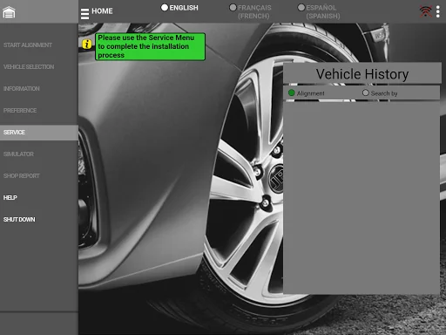Click the WiFi disconnected status icon
This screenshot has width=446, height=335.
point(425,11)
